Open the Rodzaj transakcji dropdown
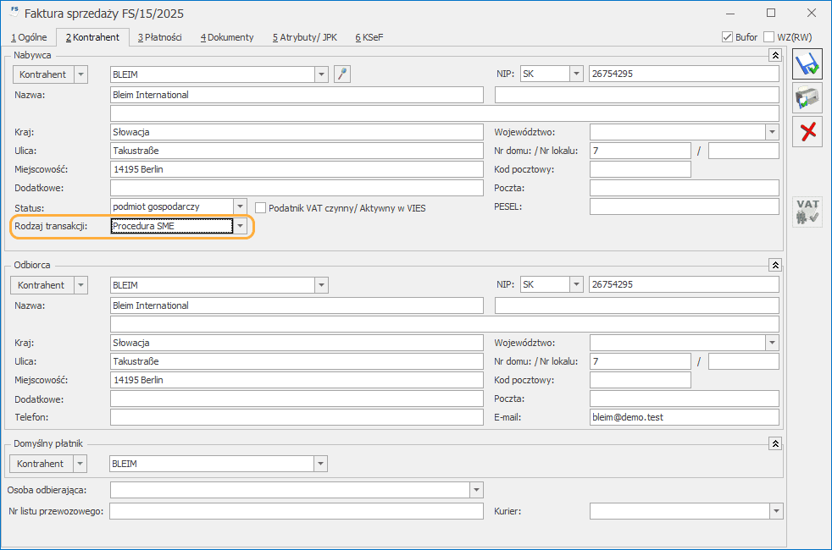 [241, 226]
